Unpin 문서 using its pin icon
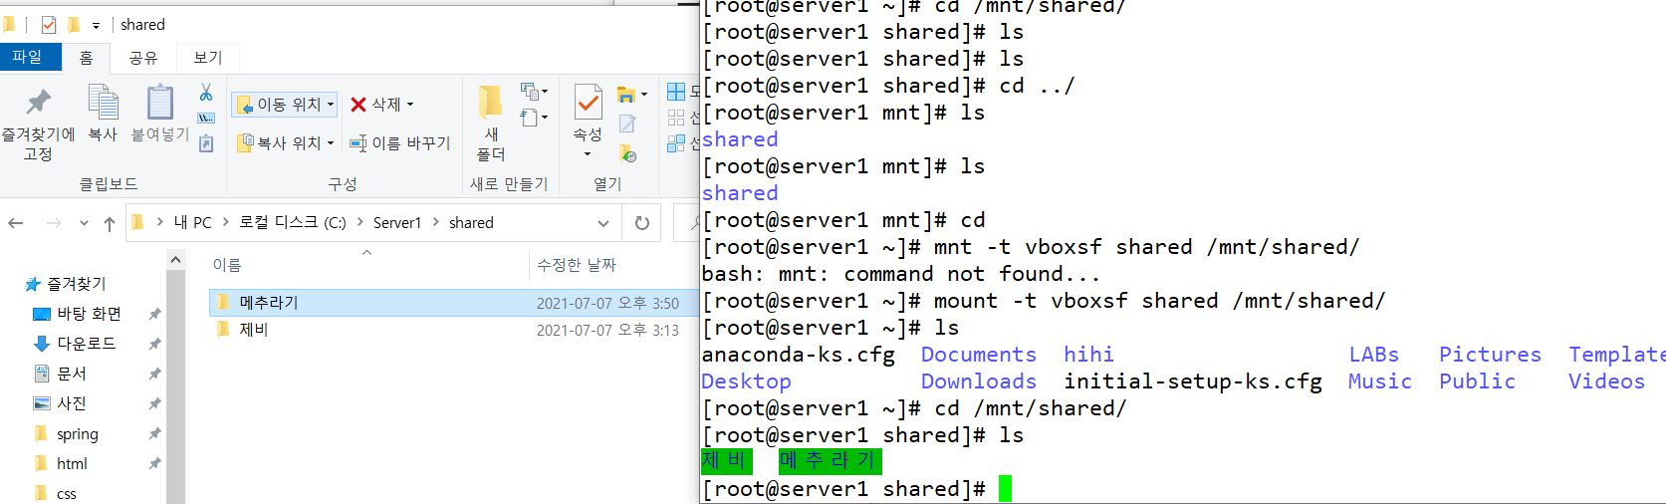1666x504 pixels. 154,374
